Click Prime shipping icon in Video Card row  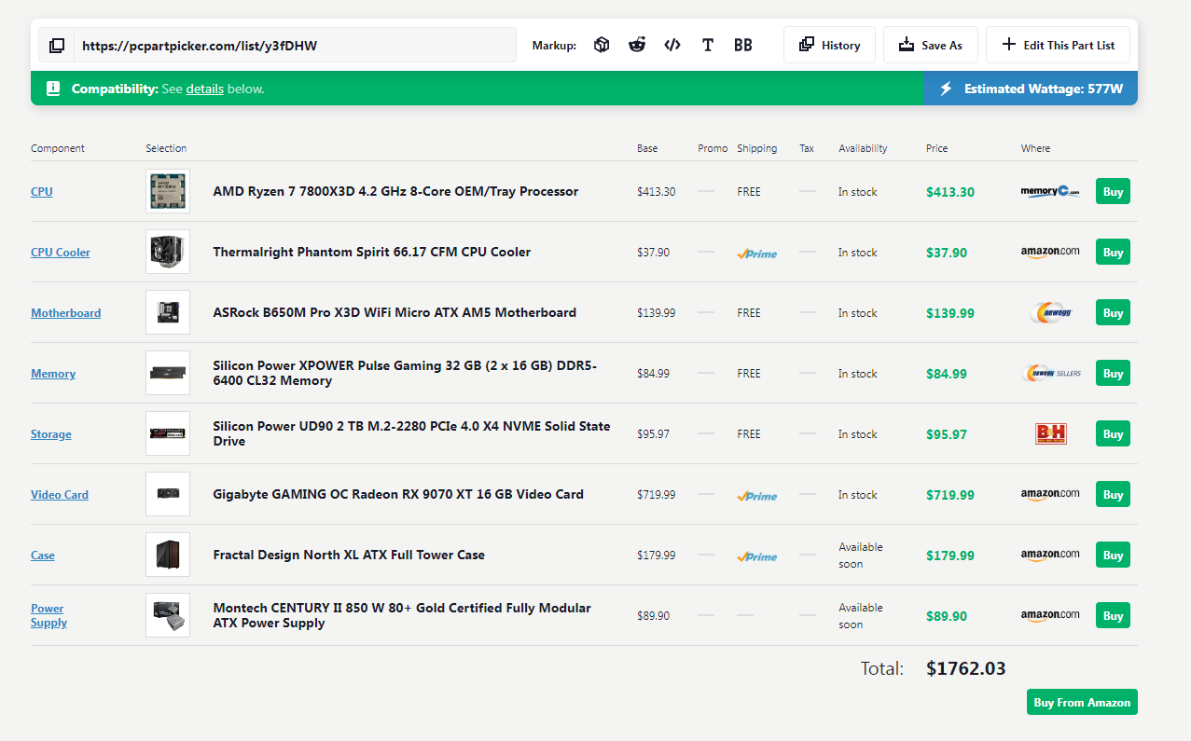point(756,495)
